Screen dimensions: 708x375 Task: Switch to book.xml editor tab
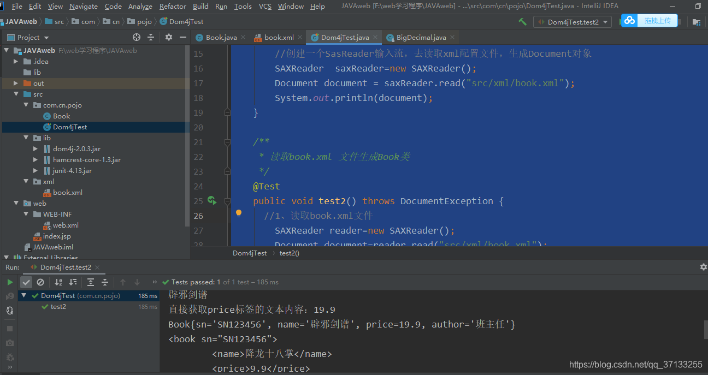tap(279, 38)
